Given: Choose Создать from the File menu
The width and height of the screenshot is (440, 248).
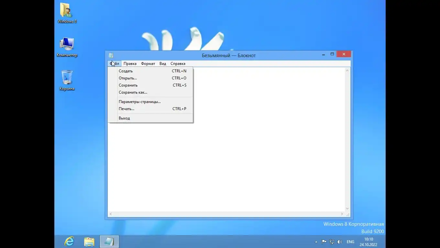Looking at the screenshot, I should coord(150,71).
